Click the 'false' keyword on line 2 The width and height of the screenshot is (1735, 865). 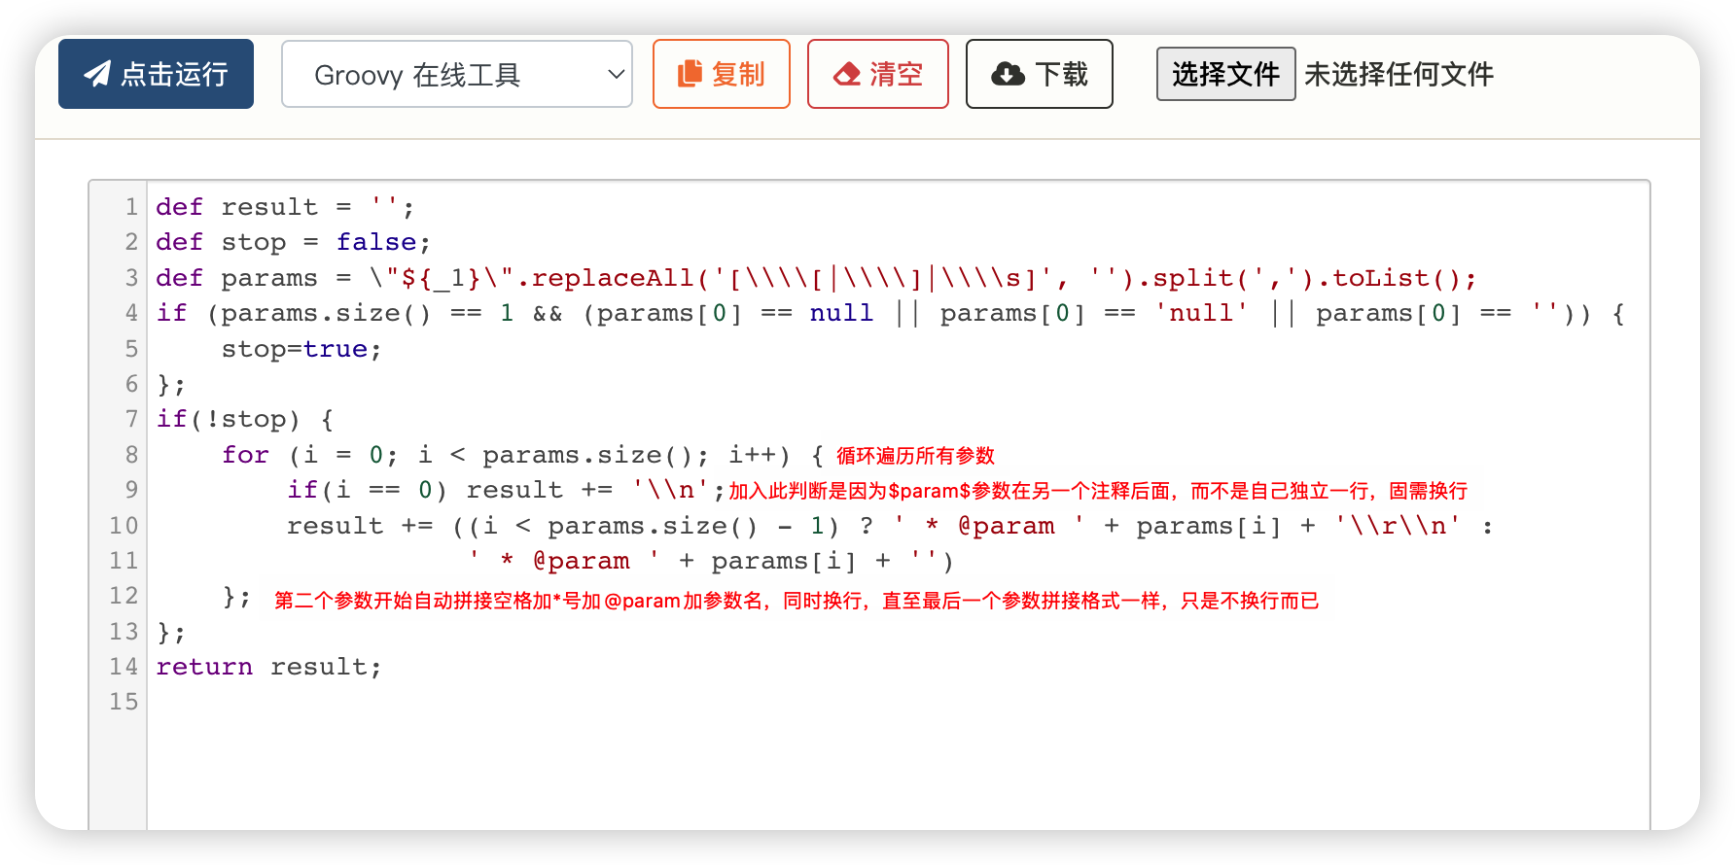pyautogui.click(x=376, y=242)
